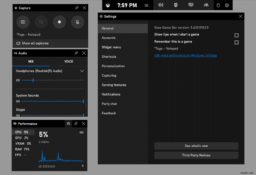
Task: Mute the Headphones master volume speaker icon
Action: (x=18, y=80)
